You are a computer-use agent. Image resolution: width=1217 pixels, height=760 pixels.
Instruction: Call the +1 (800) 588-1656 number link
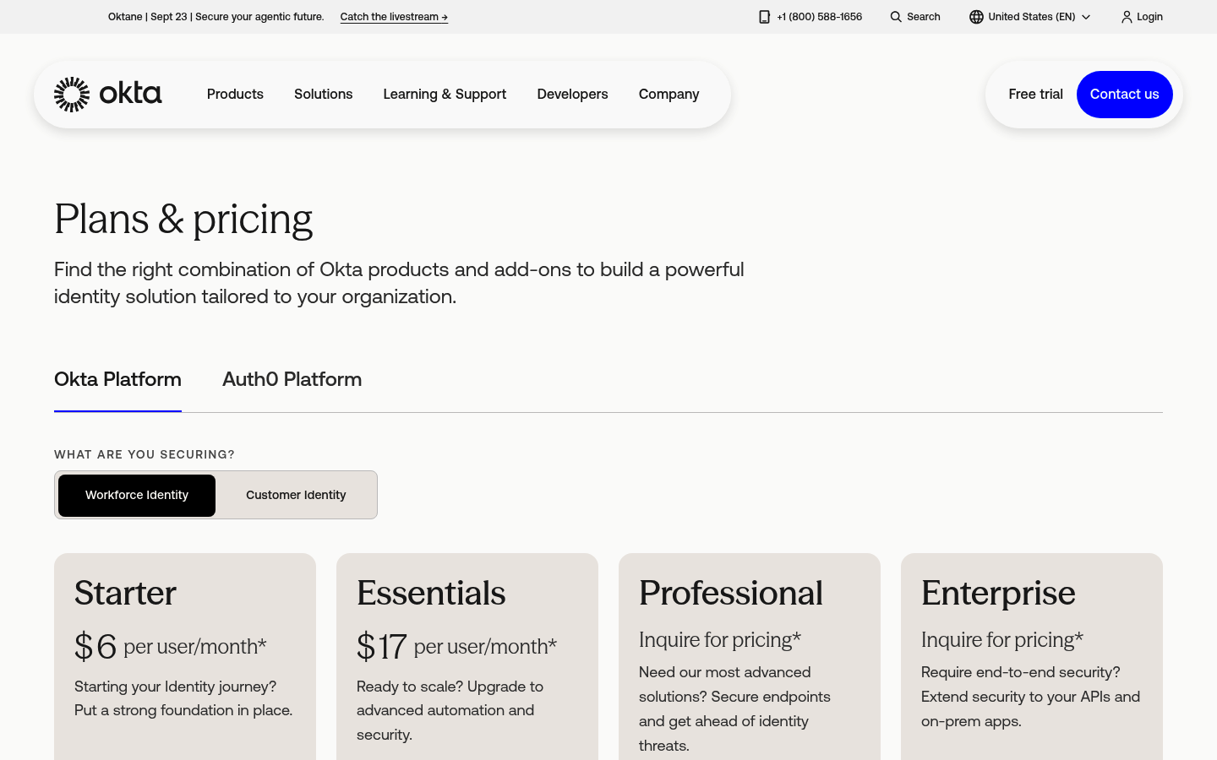click(x=819, y=17)
